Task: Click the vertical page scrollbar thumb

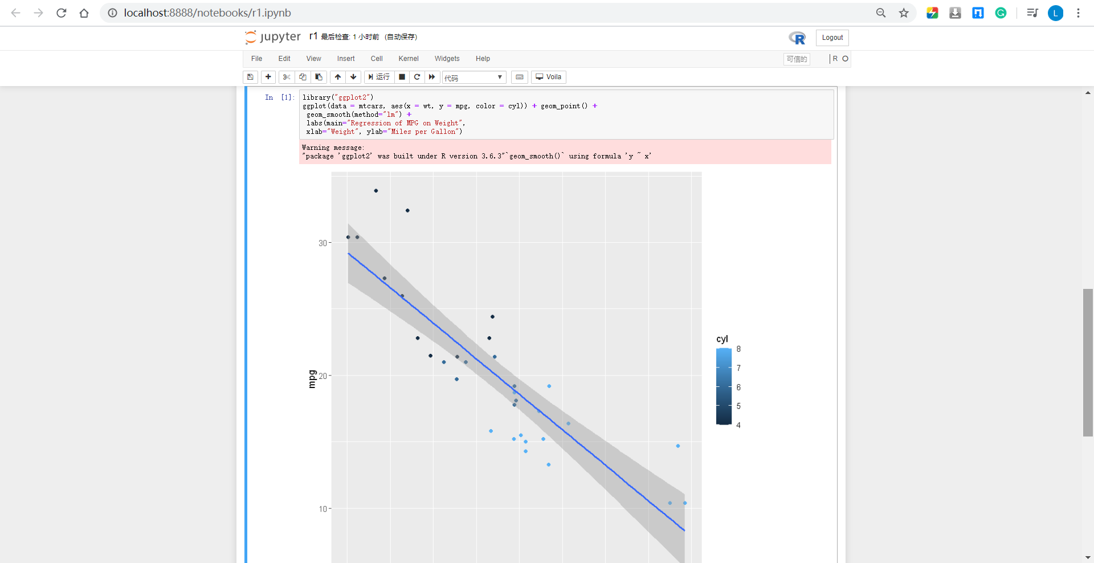Action: tap(1088, 362)
